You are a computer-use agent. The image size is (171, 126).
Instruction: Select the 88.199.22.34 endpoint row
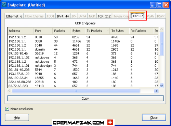pyautogui.click(x=83, y=78)
